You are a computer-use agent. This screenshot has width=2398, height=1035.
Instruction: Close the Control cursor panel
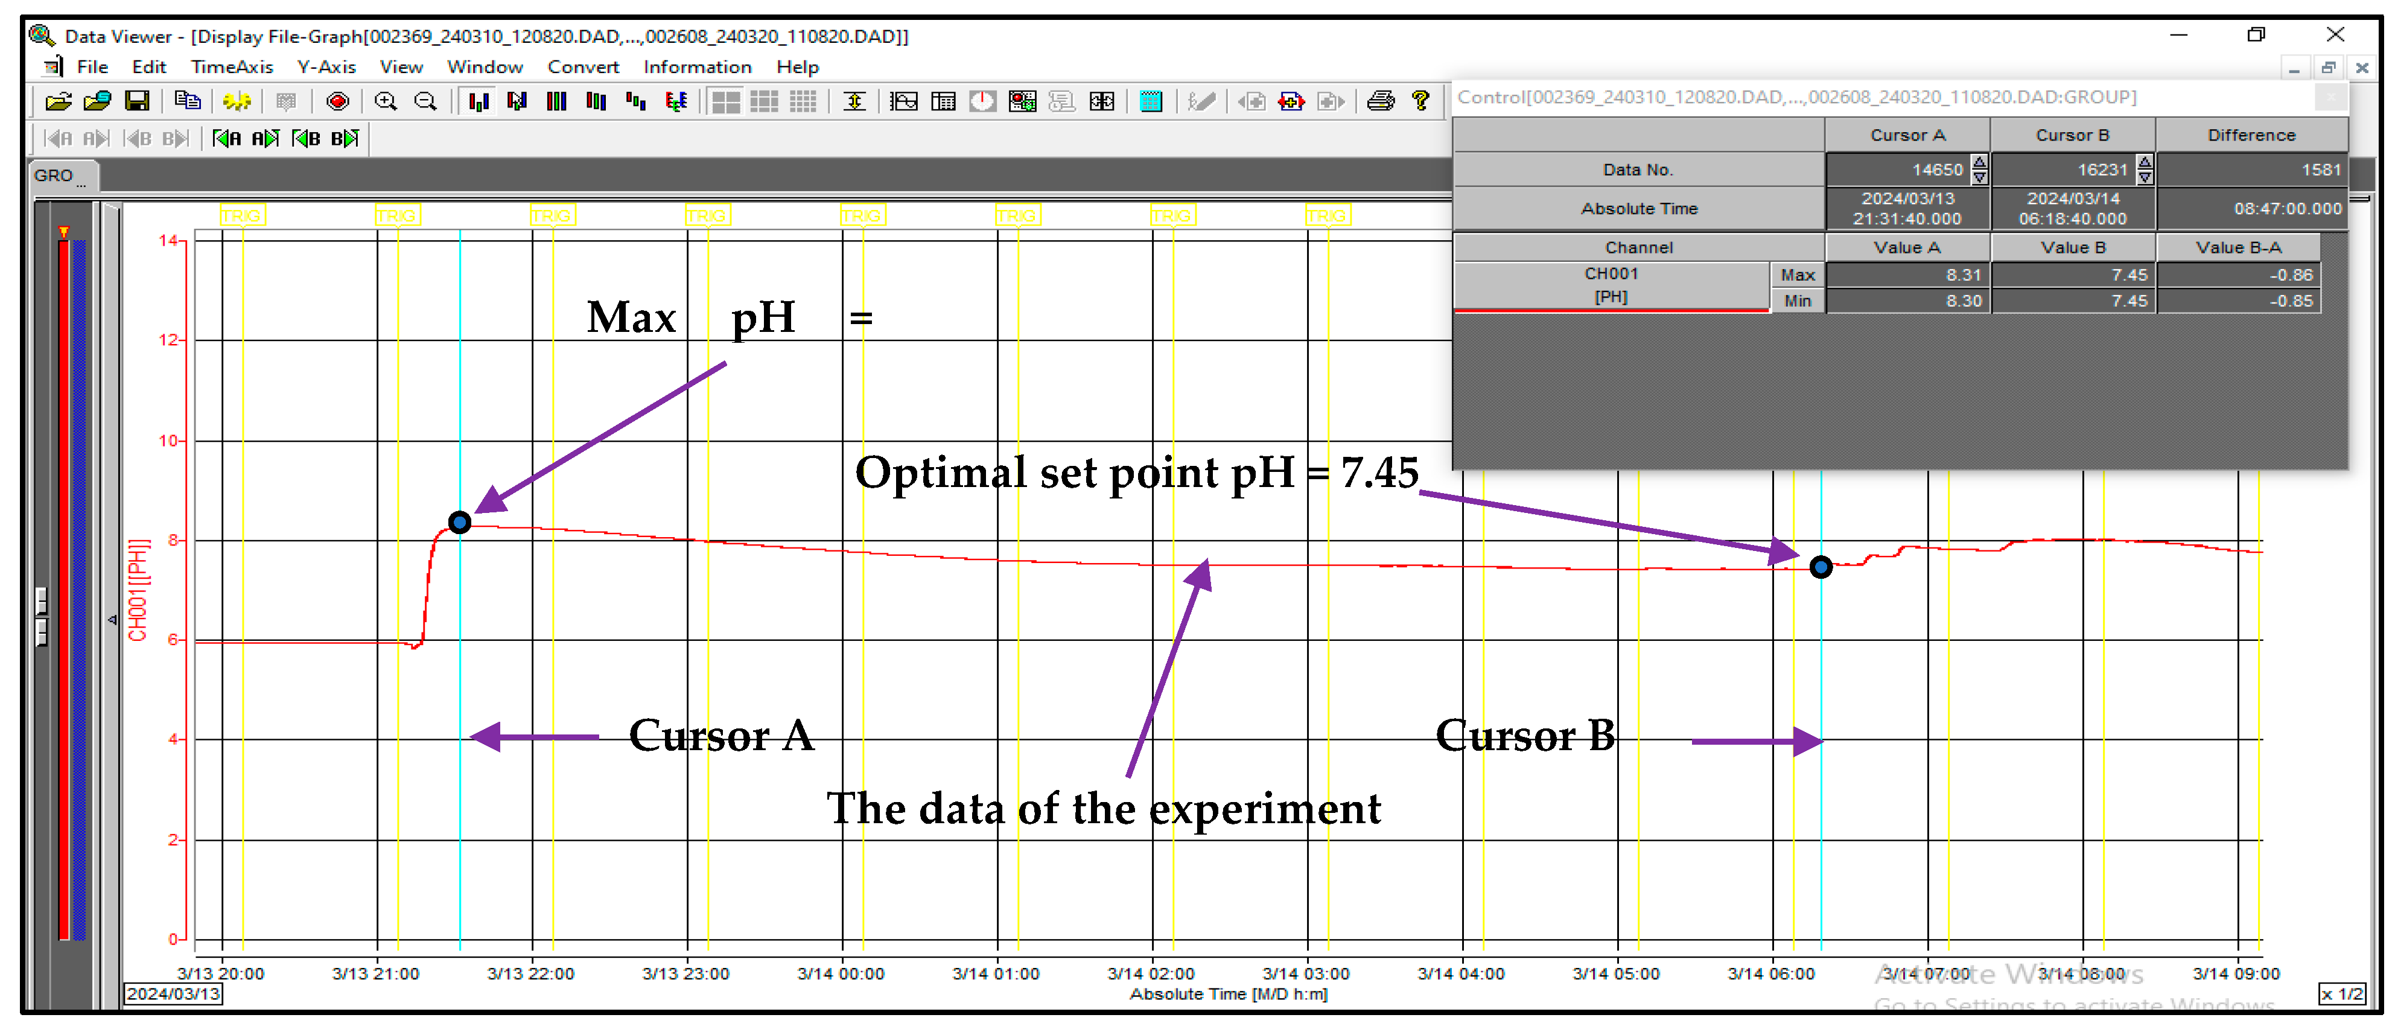click(2330, 97)
